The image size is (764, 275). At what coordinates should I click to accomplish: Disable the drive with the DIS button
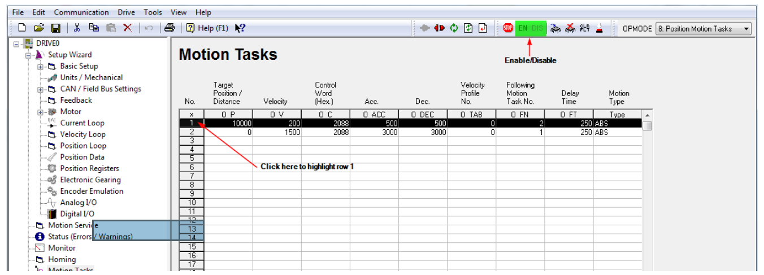[x=538, y=28]
